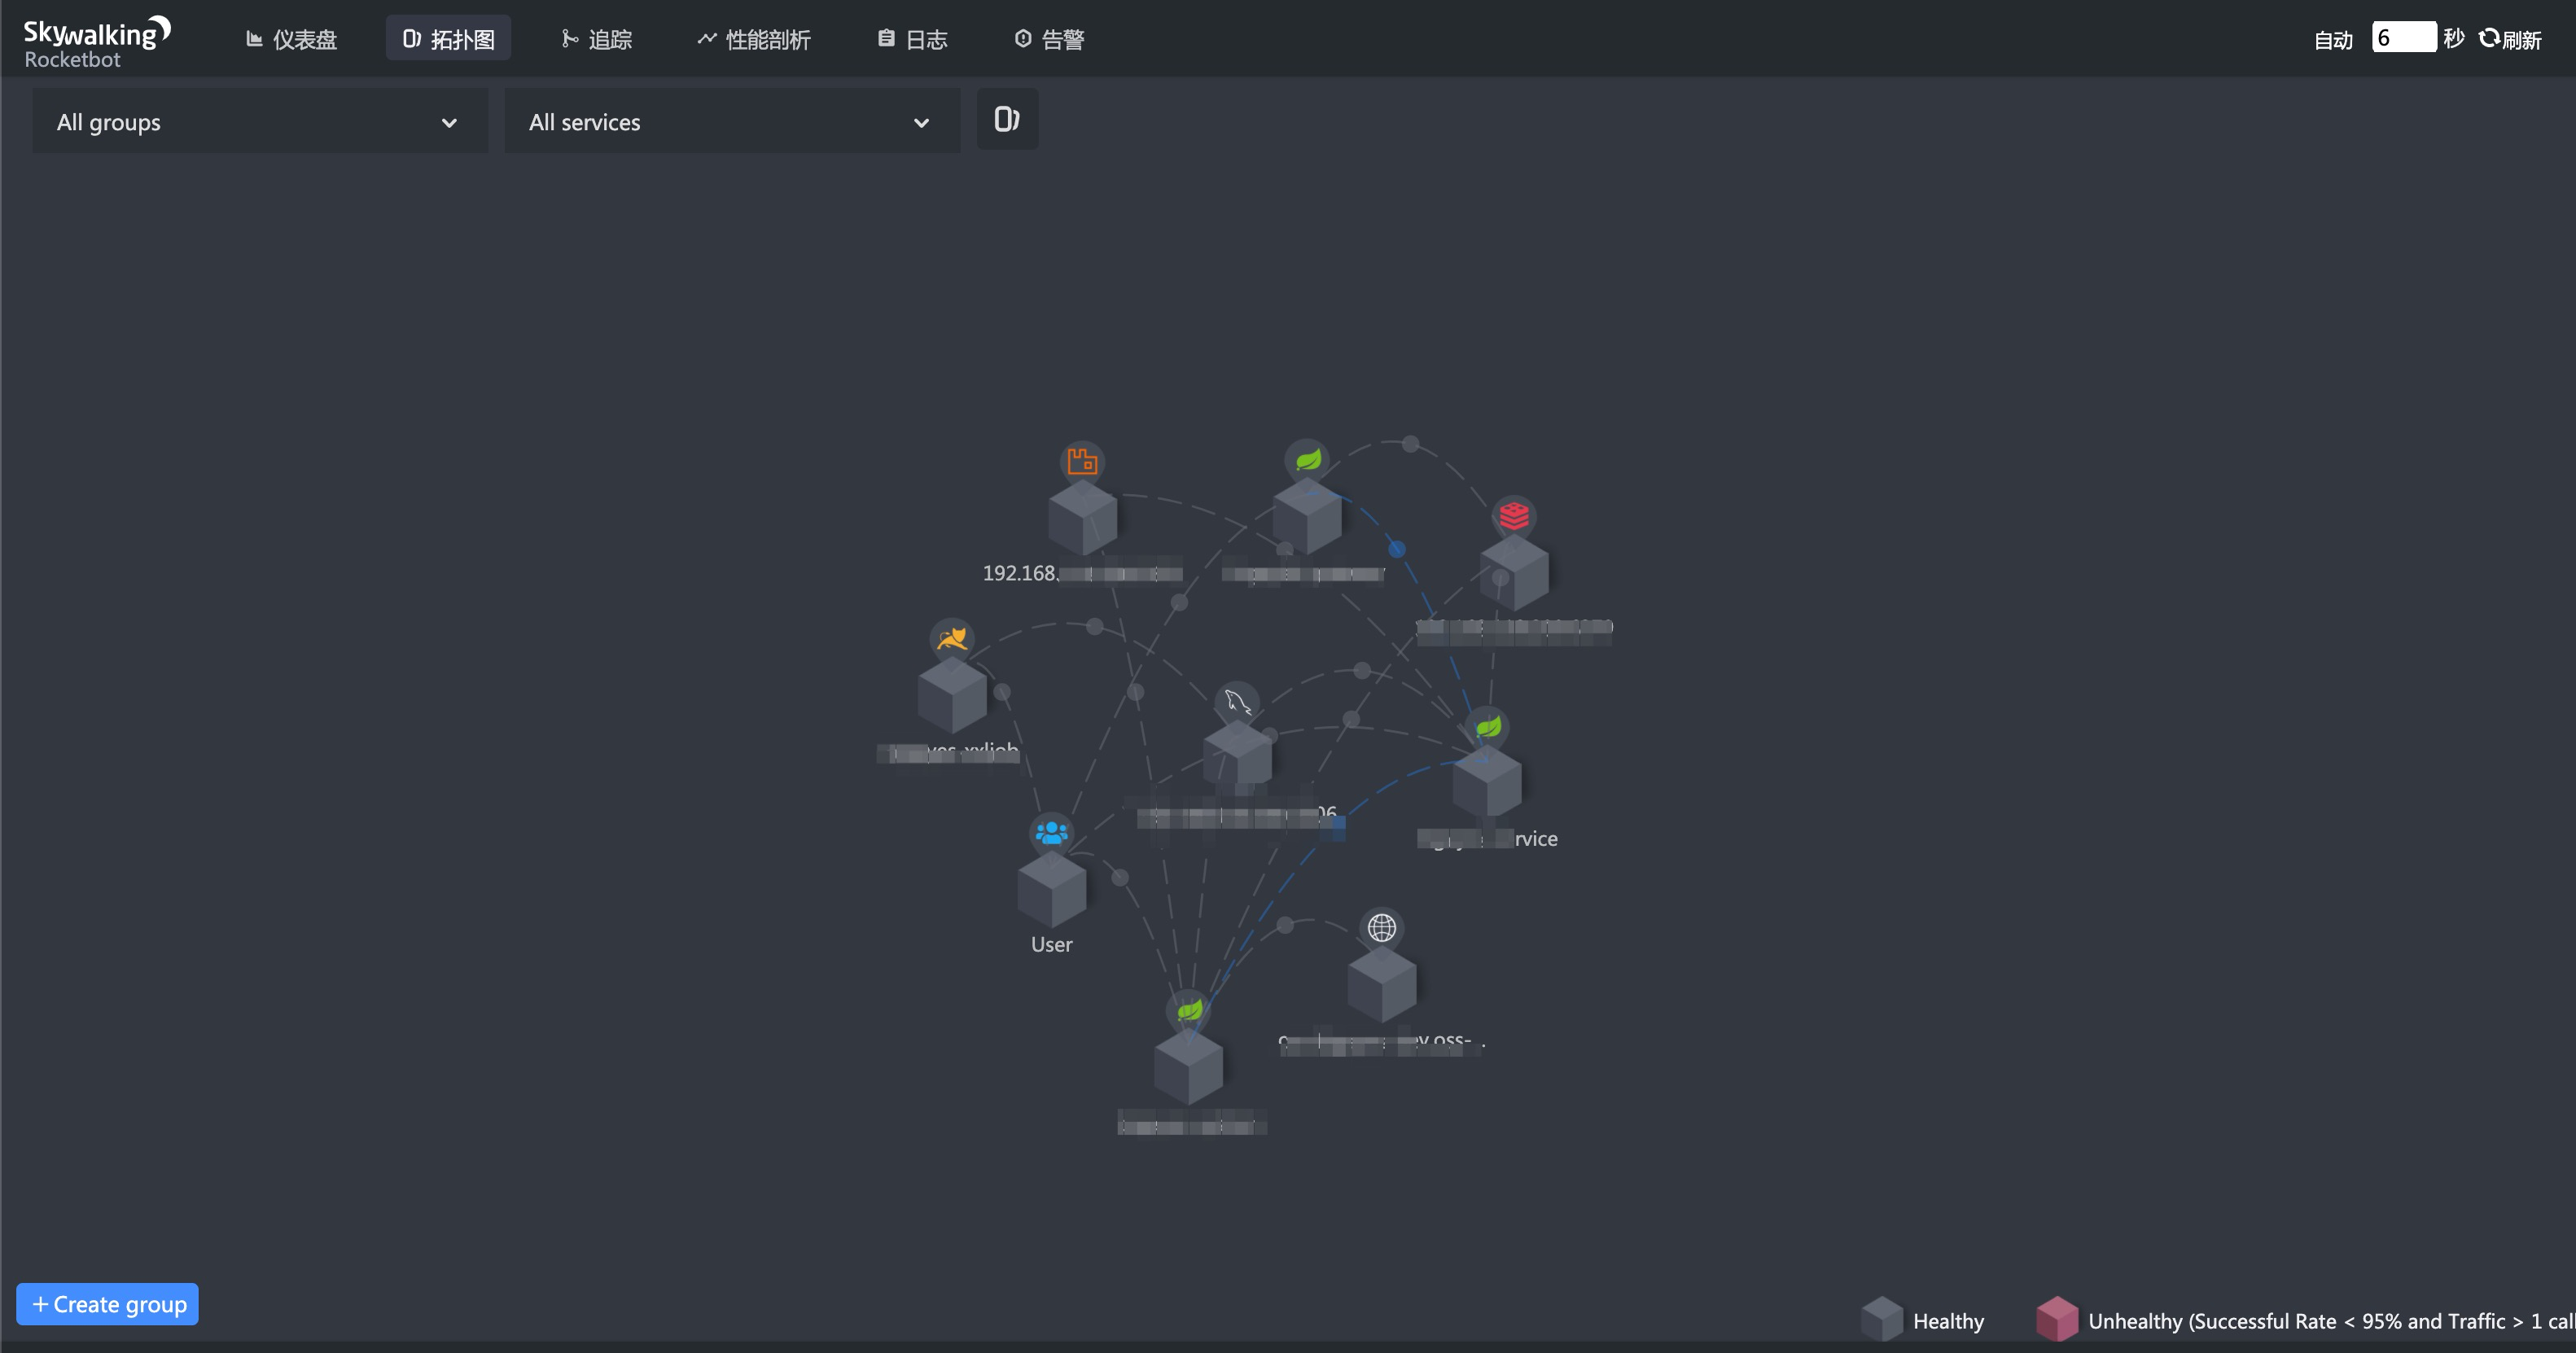2576x1353 pixels.
Task: Click the refresh seconds input field
Action: [x=2403, y=38]
